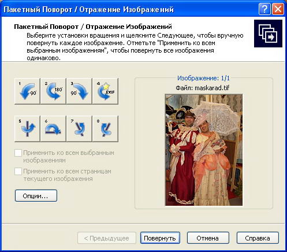Open help via Справка button

pyautogui.click(x=258, y=238)
